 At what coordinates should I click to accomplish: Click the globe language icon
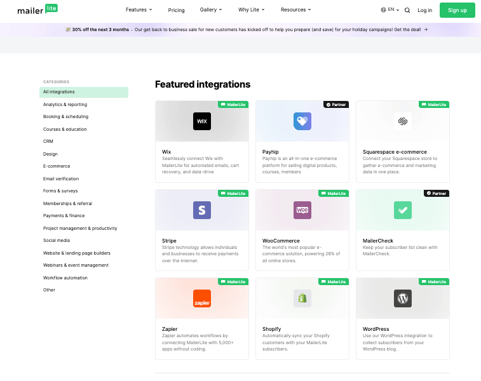(x=383, y=10)
